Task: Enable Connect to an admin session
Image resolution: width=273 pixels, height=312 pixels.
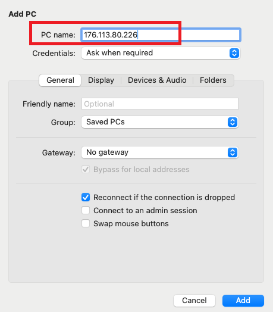Action: (86, 210)
